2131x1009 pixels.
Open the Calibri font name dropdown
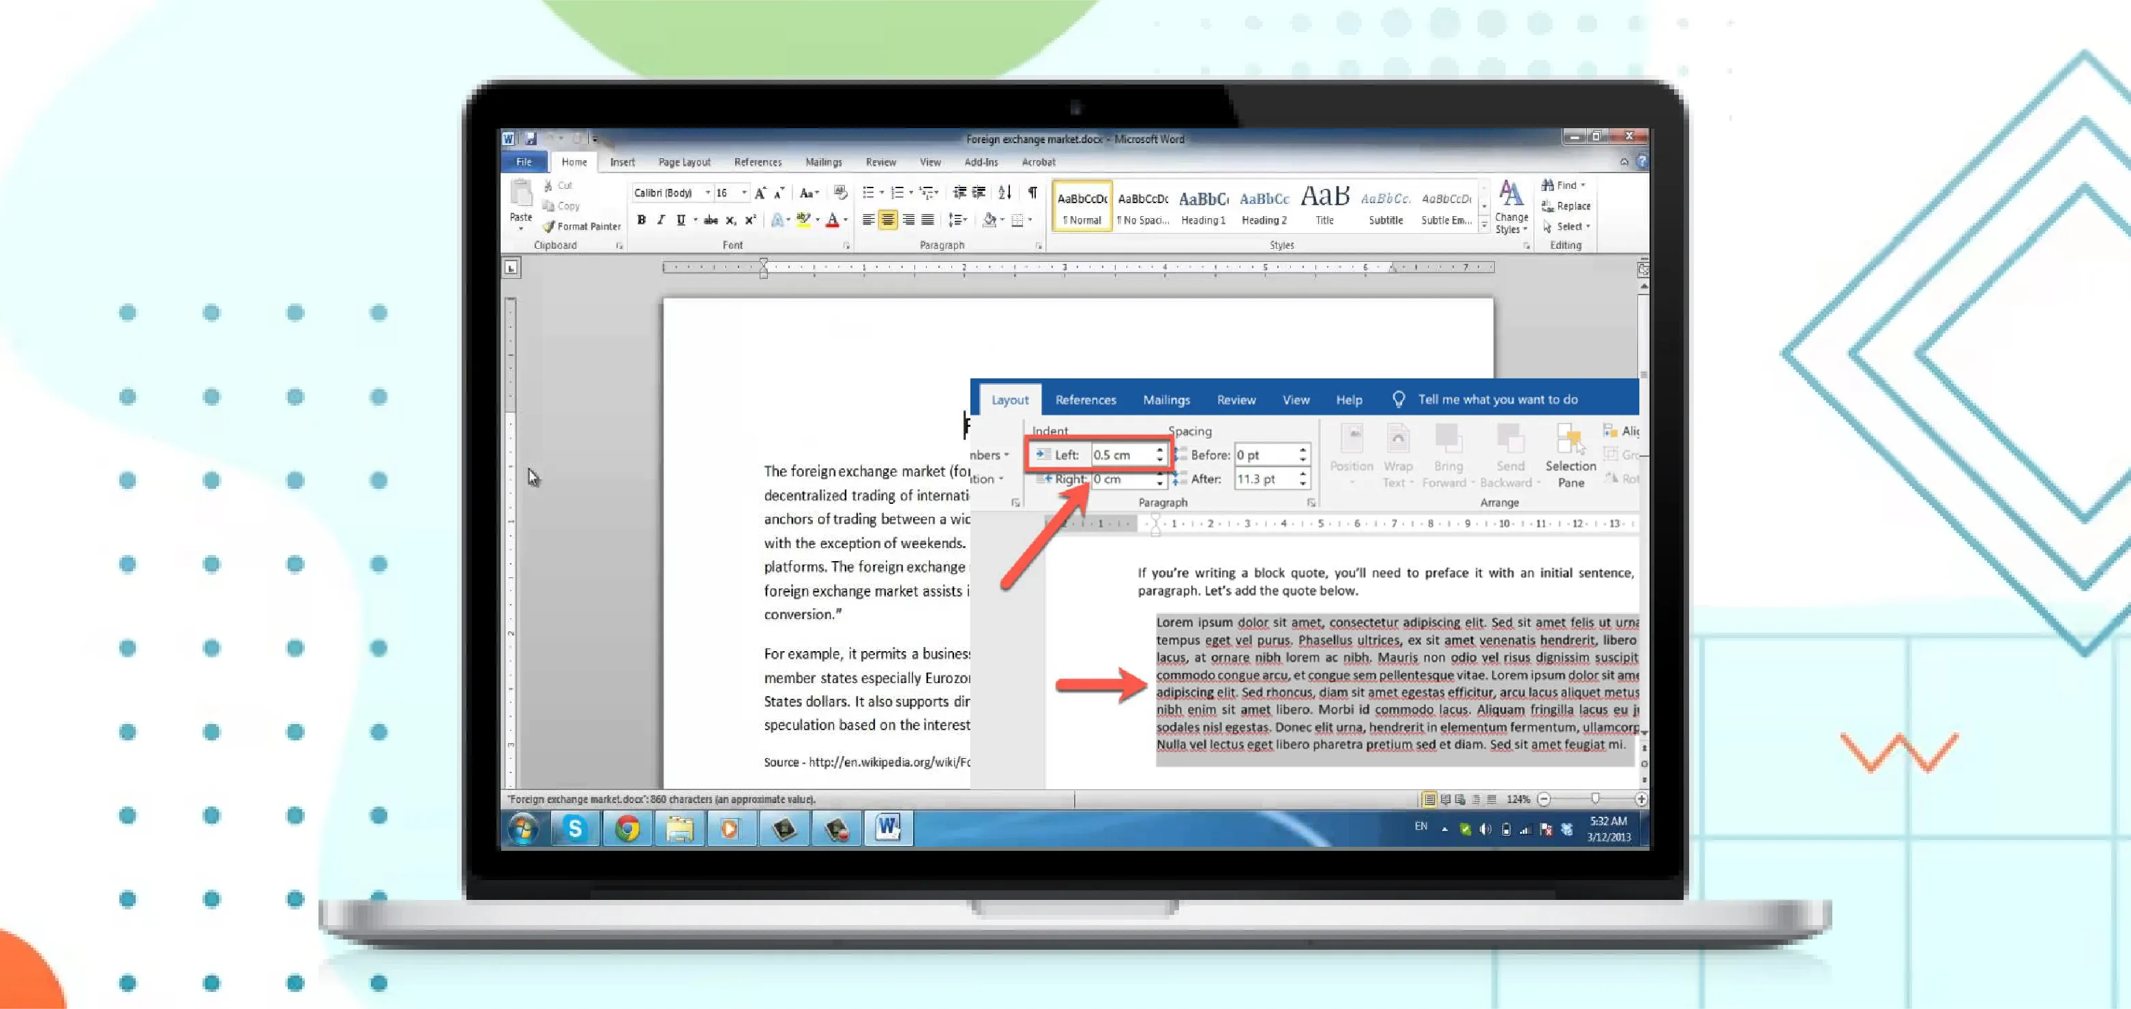707,193
